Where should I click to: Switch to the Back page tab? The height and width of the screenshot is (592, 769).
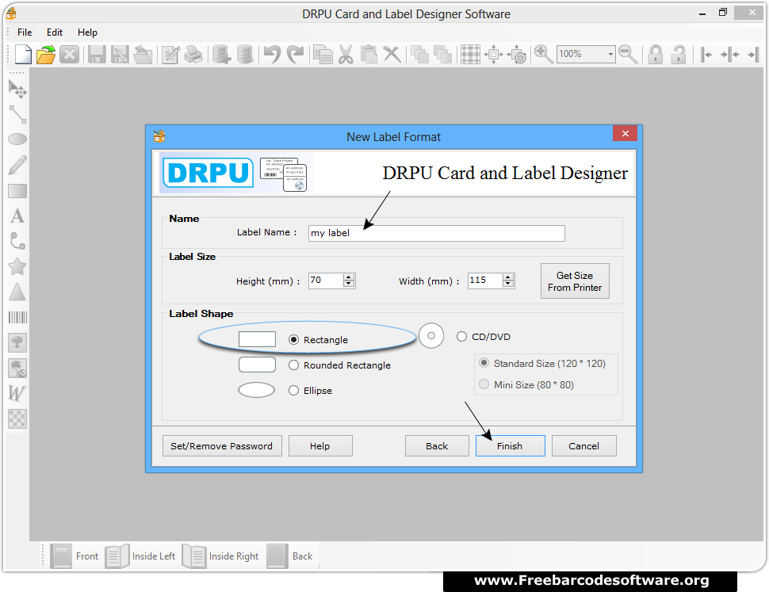290,556
